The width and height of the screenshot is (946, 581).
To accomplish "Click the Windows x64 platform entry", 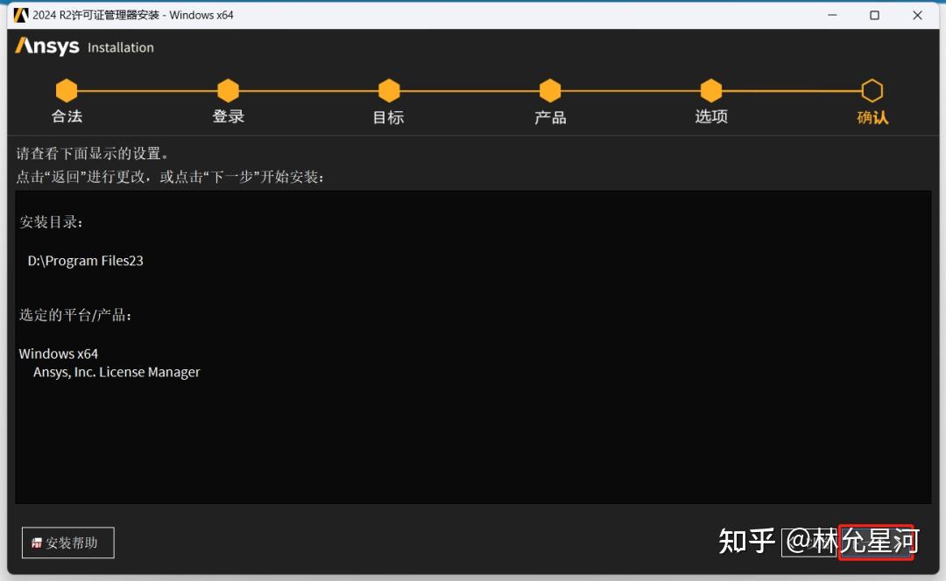I will coord(58,353).
